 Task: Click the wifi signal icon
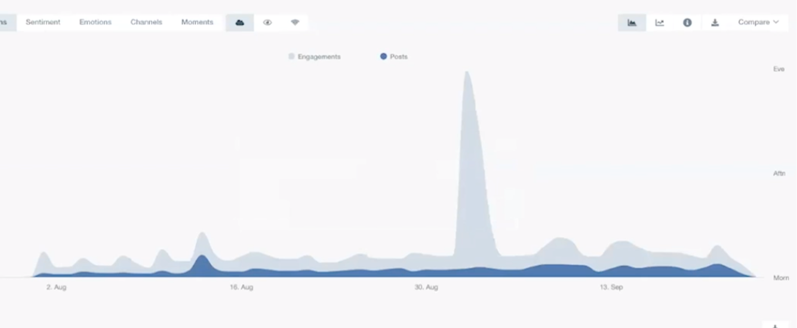click(x=295, y=23)
